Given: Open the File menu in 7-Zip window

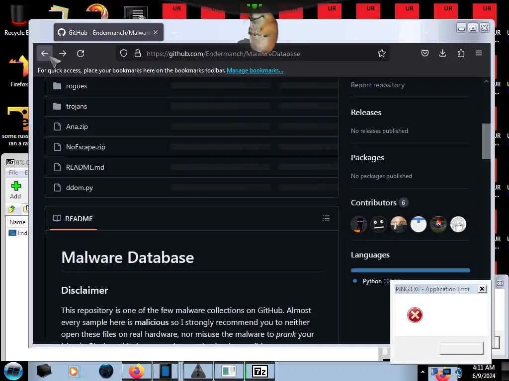Looking at the screenshot, I should point(13,172).
